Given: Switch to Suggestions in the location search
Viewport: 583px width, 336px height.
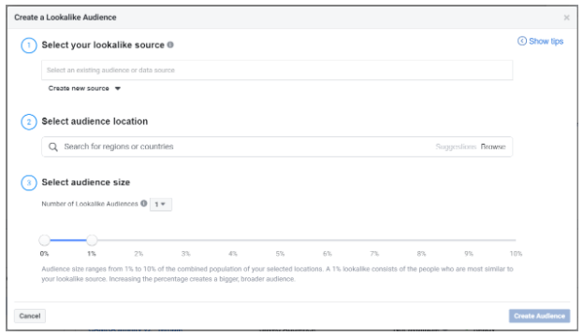Looking at the screenshot, I should pyautogui.click(x=456, y=147).
